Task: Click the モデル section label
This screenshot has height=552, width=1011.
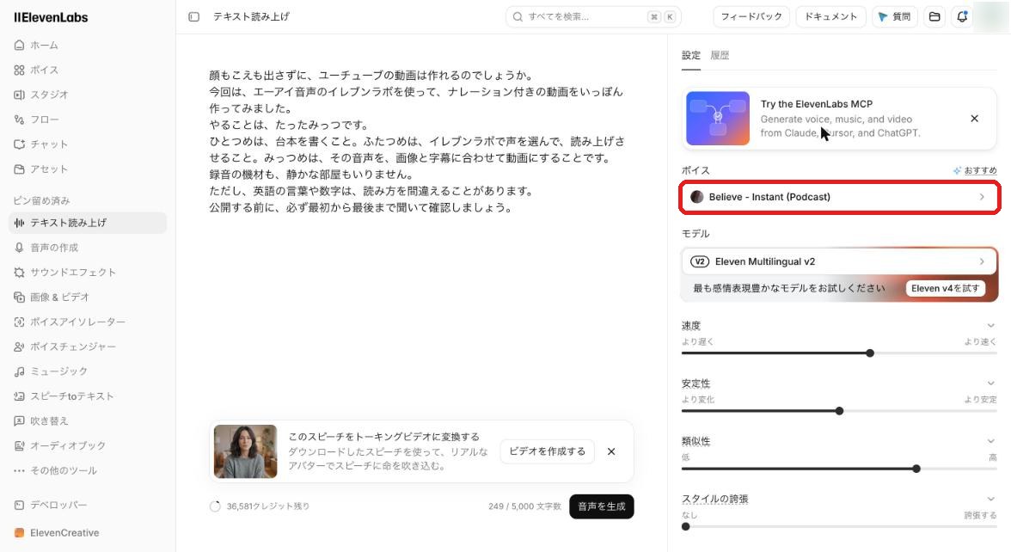Action: (695, 234)
